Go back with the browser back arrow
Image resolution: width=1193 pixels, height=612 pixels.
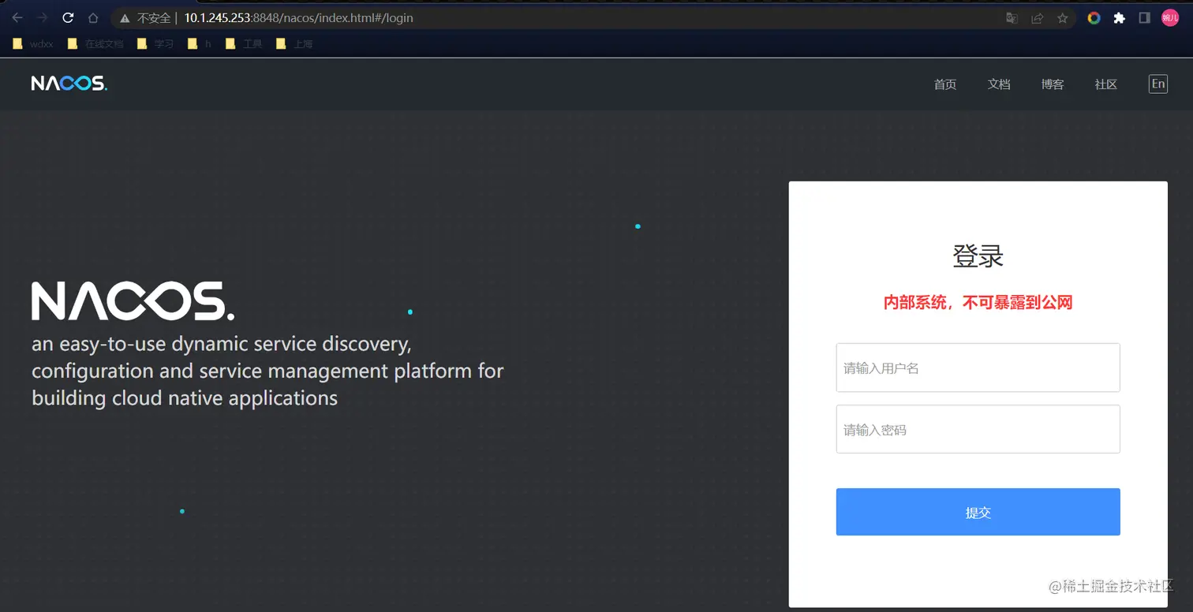[17, 17]
